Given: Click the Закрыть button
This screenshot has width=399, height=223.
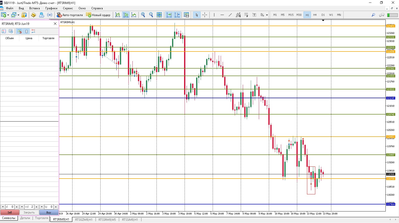Looking at the screenshot, I should coord(29,212).
